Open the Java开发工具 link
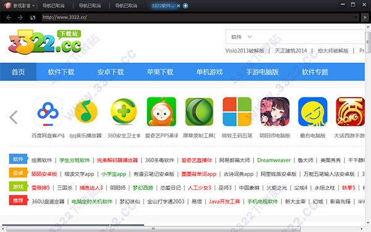 pyautogui.click(x=224, y=202)
